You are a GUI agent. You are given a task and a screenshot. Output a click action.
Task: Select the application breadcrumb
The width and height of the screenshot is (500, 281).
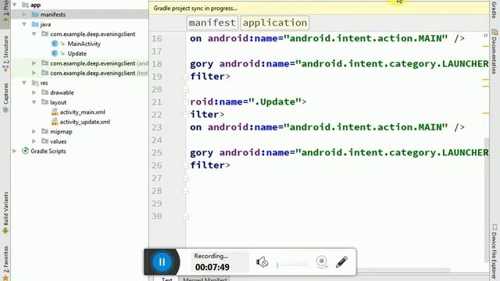274,23
